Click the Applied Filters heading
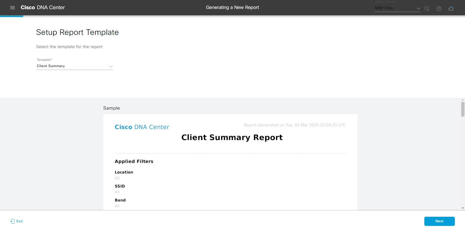The width and height of the screenshot is (465, 232). point(134,161)
